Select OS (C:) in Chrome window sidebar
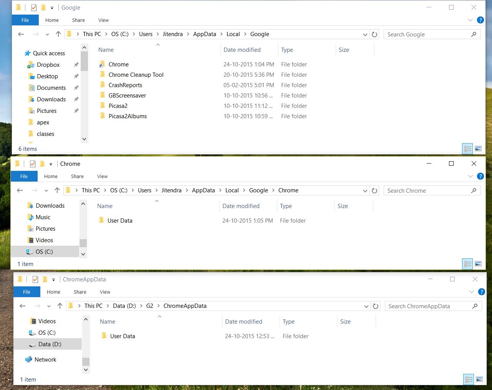This screenshot has width=492, height=390. [45, 252]
